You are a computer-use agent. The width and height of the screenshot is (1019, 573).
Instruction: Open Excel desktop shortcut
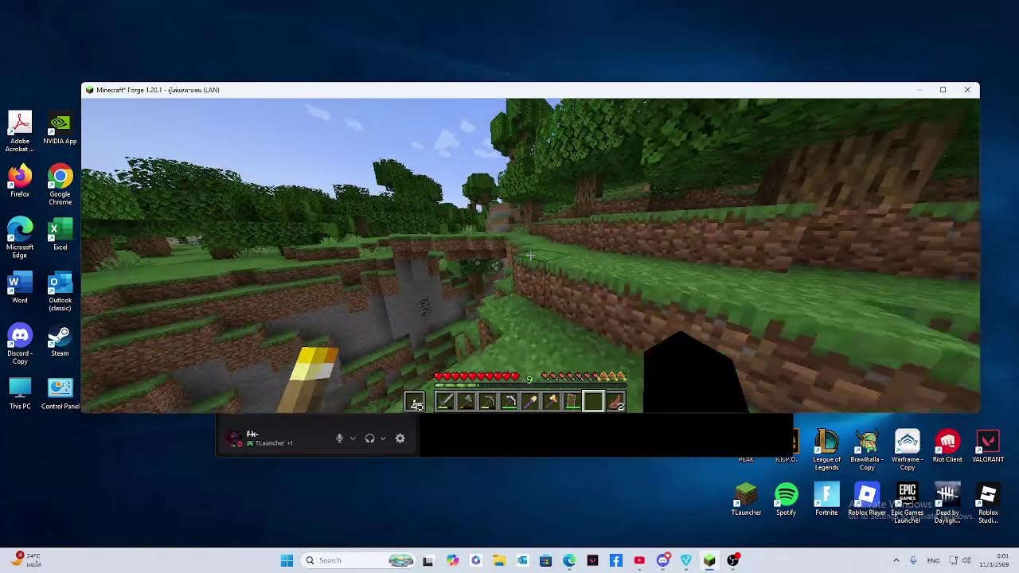pos(60,235)
